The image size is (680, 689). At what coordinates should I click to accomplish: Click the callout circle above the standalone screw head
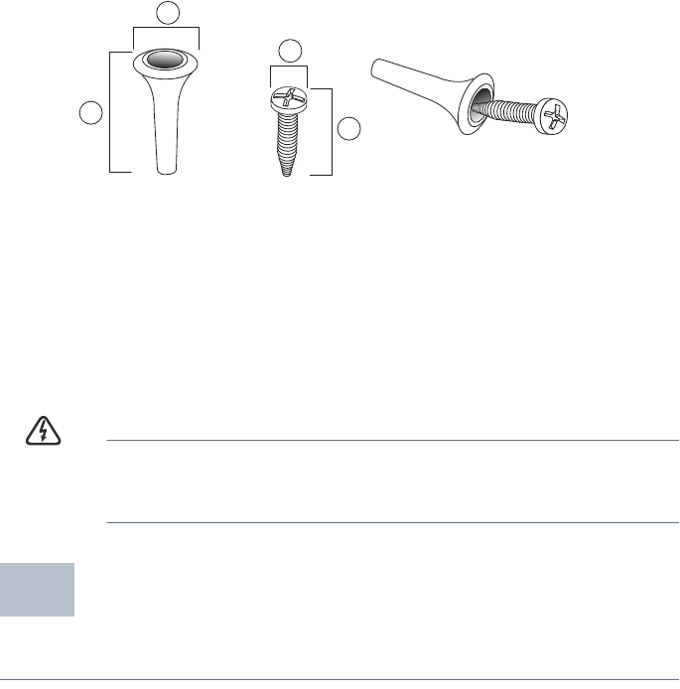coord(290,51)
